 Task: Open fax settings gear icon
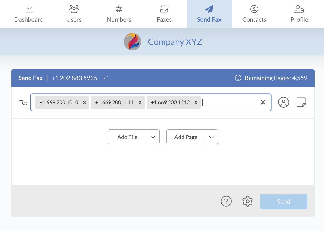click(247, 201)
